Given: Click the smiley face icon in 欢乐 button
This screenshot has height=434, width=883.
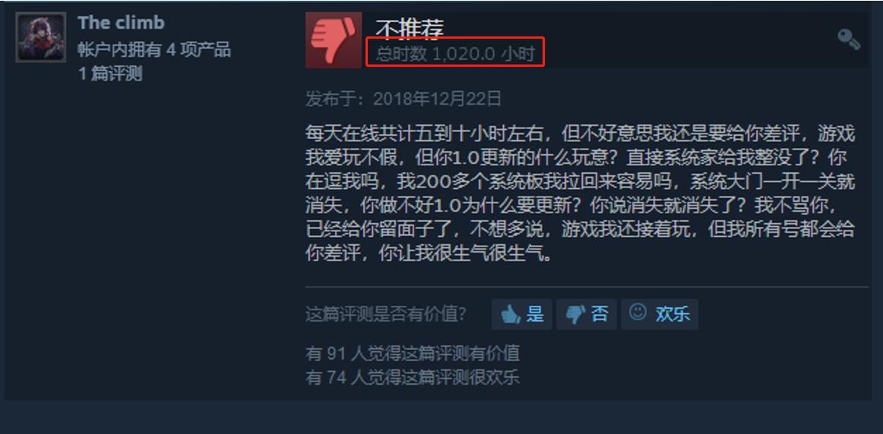Looking at the screenshot, I should (x=638, y=313).
